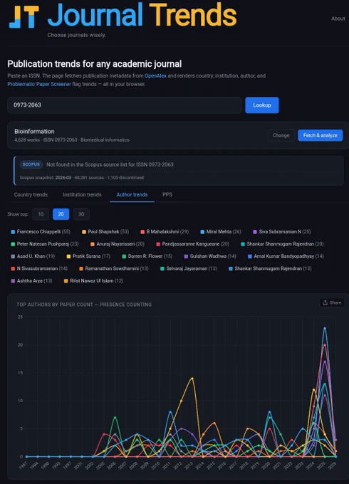Click the 1987 x-axis year label
This screenshot has width=349, height=484.
[x=24, y=465]
